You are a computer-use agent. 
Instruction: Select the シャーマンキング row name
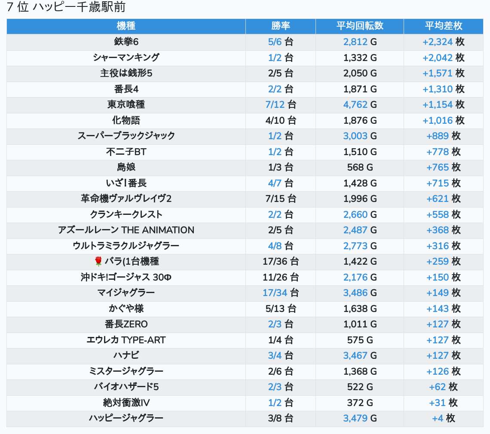[126, 58]
